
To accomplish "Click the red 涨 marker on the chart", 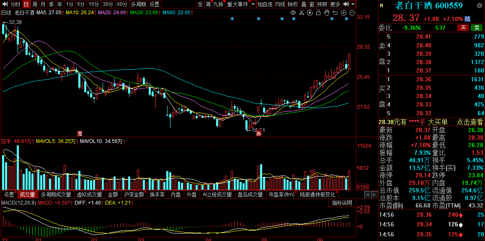I will point(258,134).
